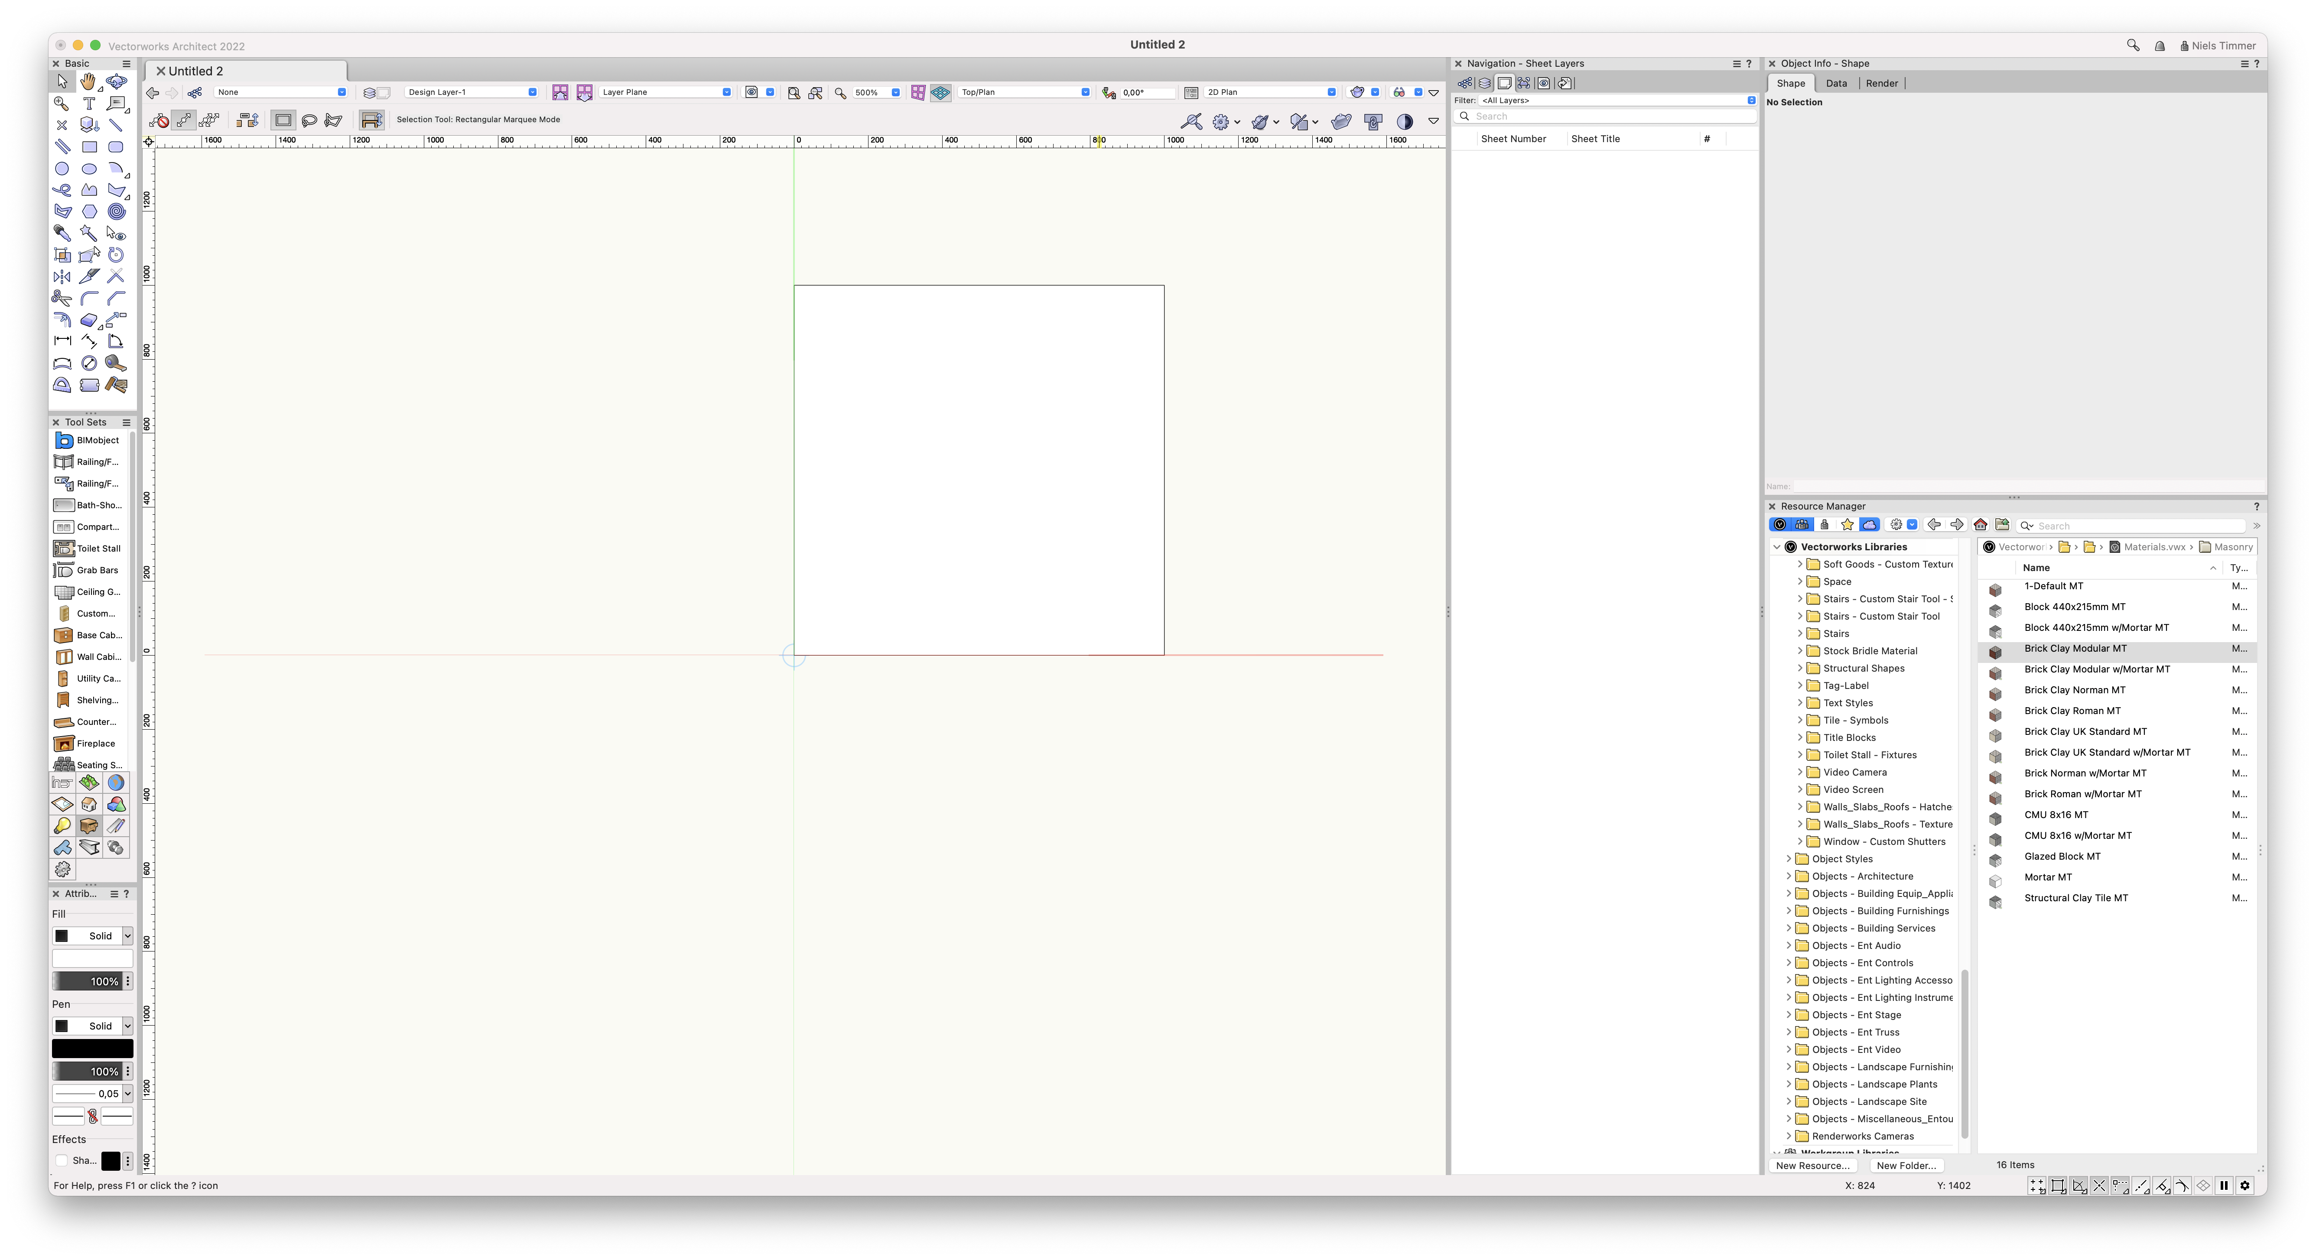Drag the Pen opacity percentage slider
2316x1260 pixels.
(x=88, y=1071)
